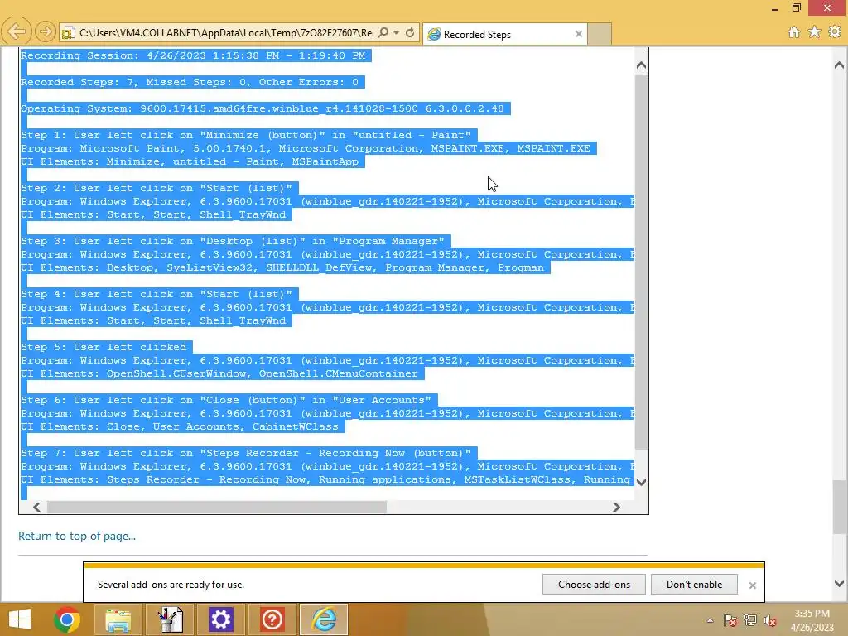Viewport: 848px width, 636px height.
Task: Click the Step 3 Desktop list line
Action: coord(233,241)
